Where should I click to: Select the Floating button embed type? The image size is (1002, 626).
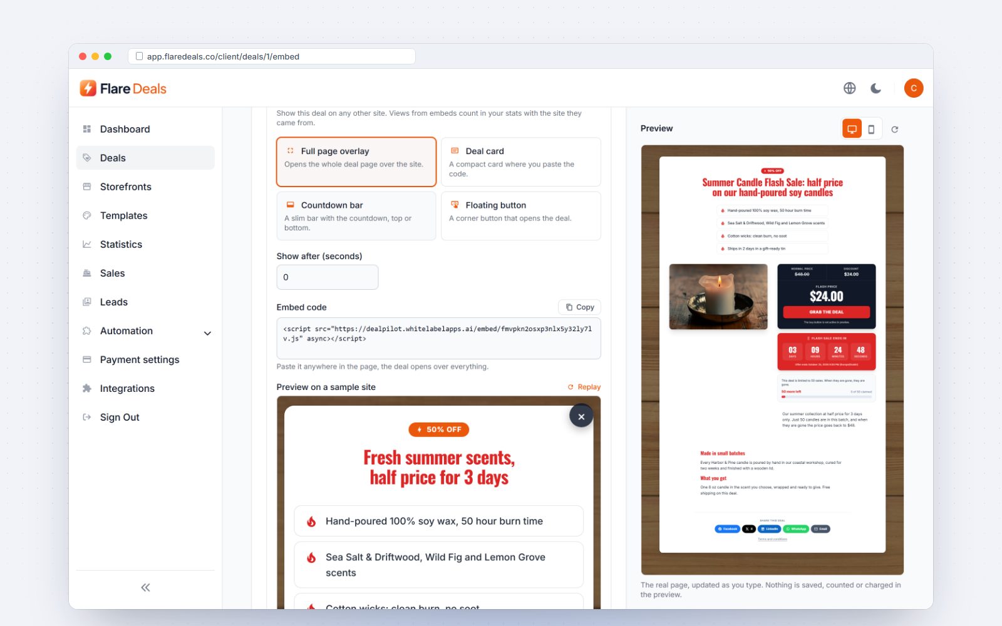point(521,216)
